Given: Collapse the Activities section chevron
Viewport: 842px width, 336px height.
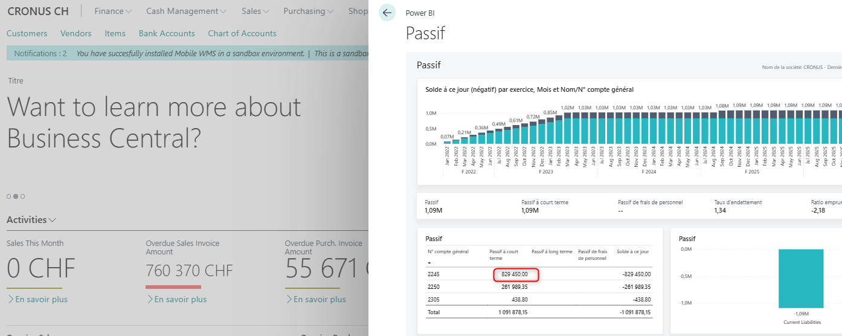Looking at the screenshot, I should (53, 220).
